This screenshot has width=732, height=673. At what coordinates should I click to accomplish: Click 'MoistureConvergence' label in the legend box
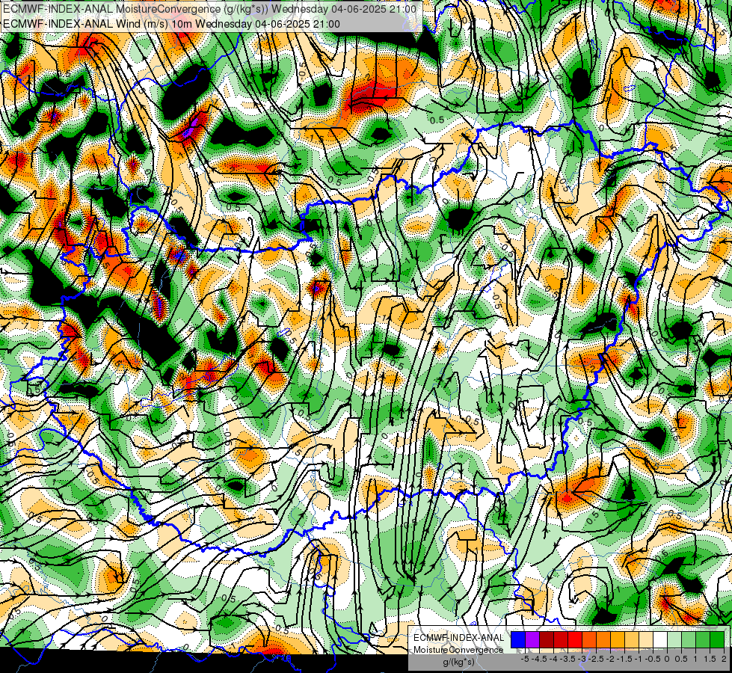[x=458, y=650]
